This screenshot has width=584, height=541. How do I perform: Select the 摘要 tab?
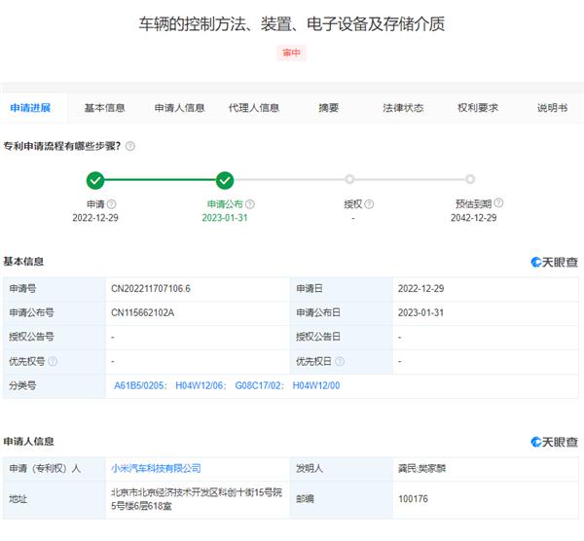click(329, 108)
